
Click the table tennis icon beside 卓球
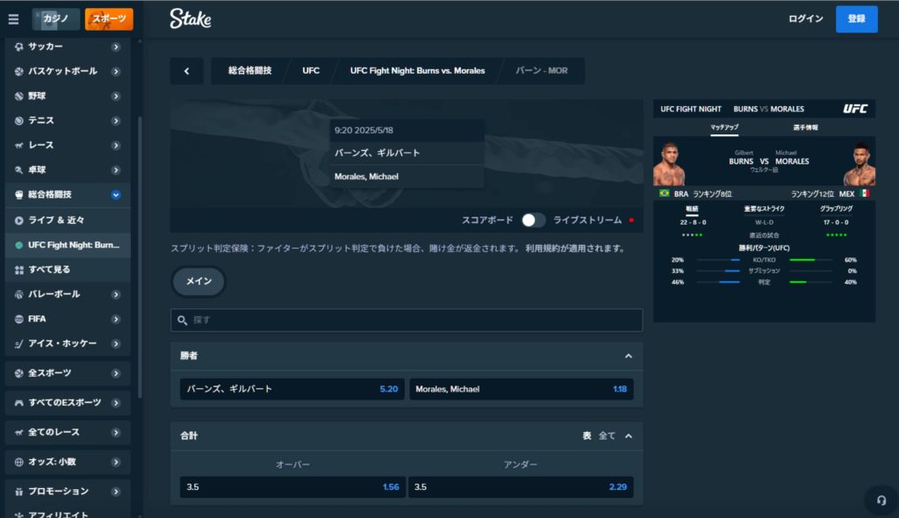pyautogui.click(x=19, y=169)
